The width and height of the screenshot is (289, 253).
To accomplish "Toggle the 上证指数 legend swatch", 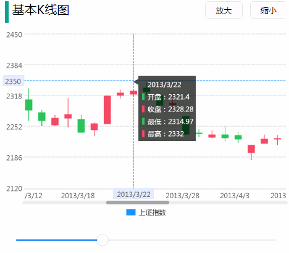I will pyautogui.click(x=131, y=212).
